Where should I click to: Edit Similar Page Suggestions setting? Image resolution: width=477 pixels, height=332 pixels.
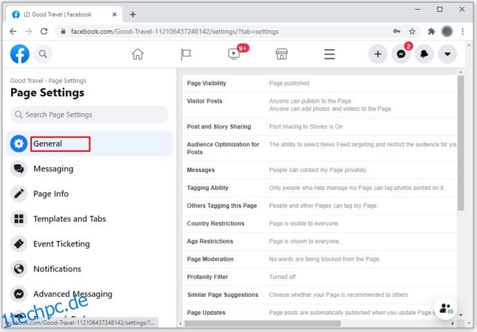click(x=319, y=295)
